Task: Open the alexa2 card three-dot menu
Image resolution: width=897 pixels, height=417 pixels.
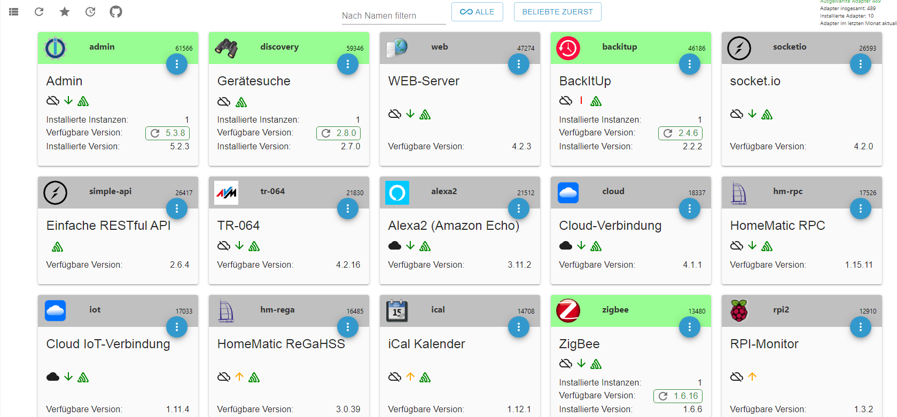Action: click(x=519, y=208)
